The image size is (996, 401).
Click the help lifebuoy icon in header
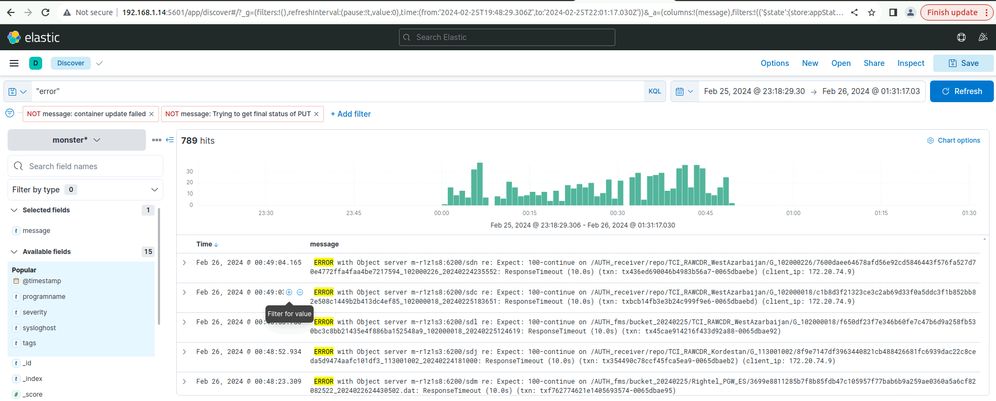click(961, 37)
